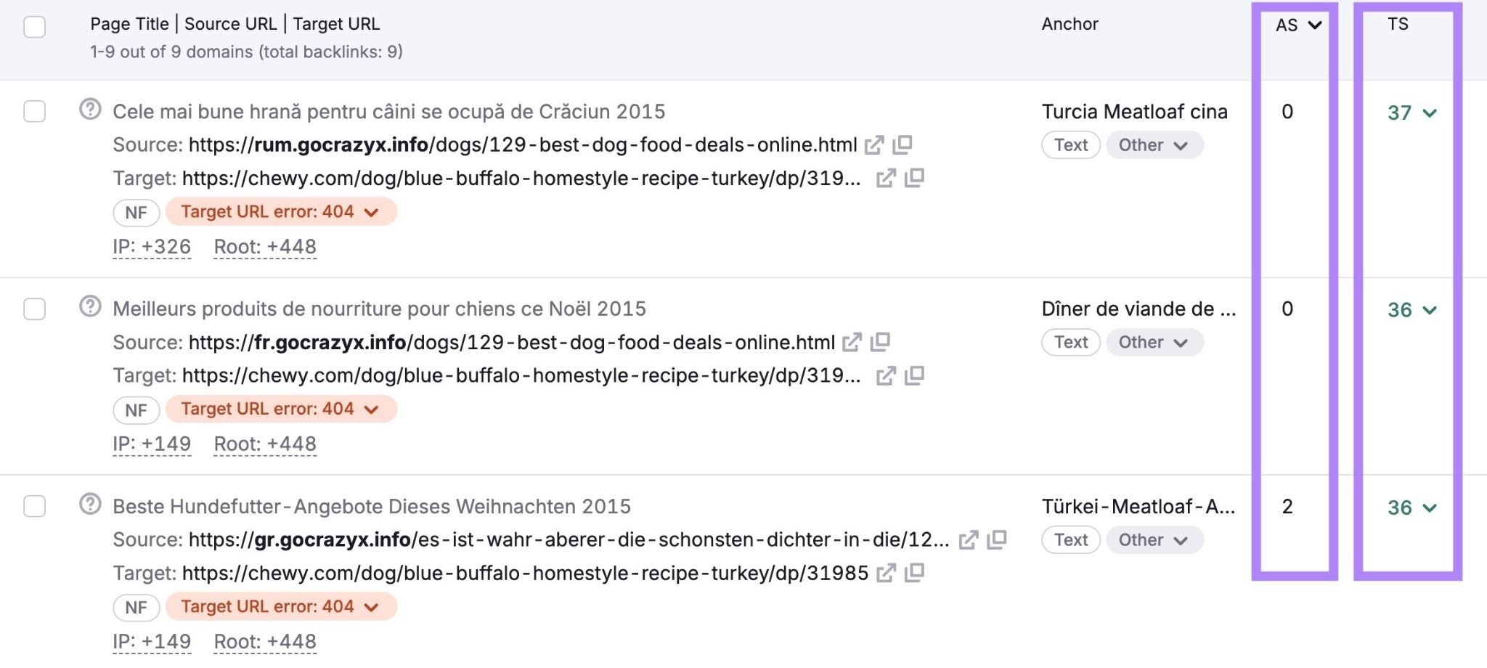Select the checkbox for the Romanian backlink row

[33, 110]
